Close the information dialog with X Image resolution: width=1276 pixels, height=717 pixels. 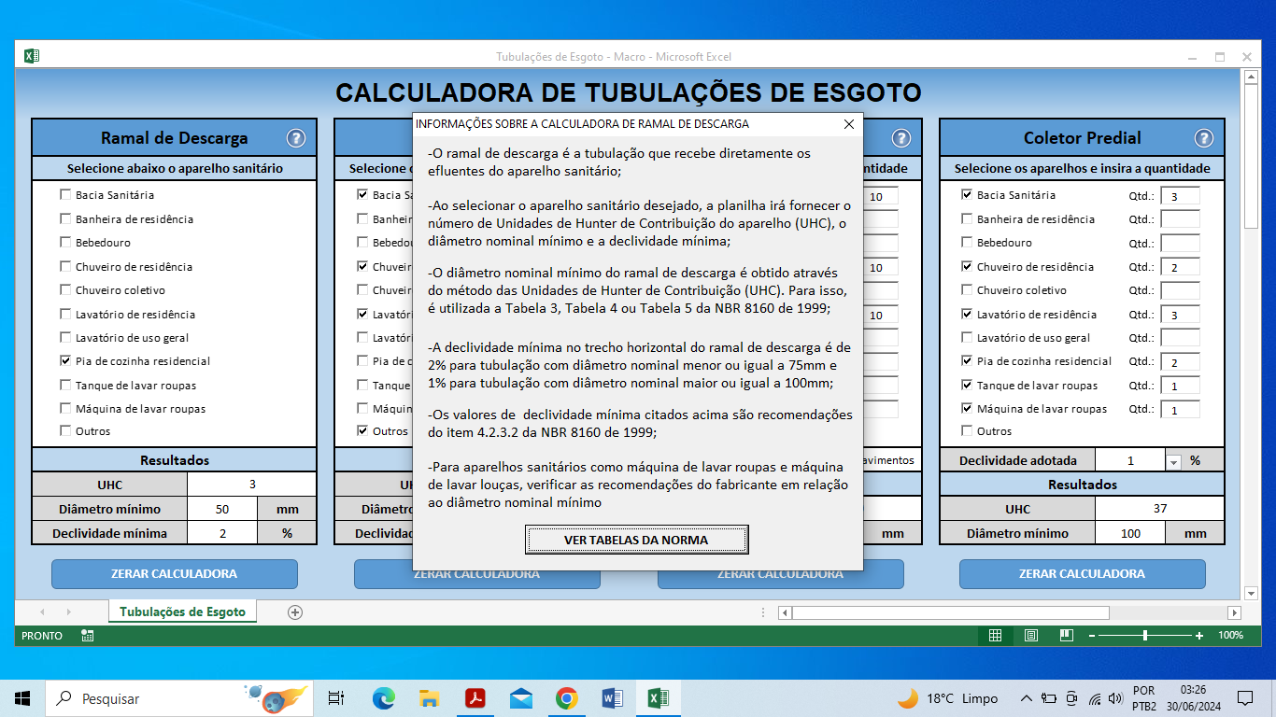848,124
